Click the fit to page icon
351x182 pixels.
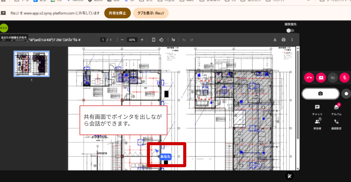click(x=153, y=40)
